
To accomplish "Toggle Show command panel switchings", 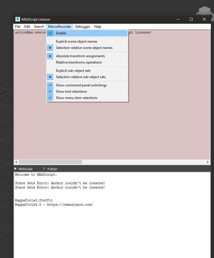I will pyautogui.click(x=87, y=85).
